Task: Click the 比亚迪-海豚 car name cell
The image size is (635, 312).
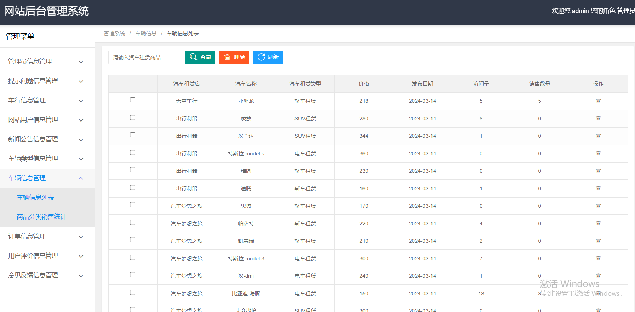Action: click(x=246, y=294)
